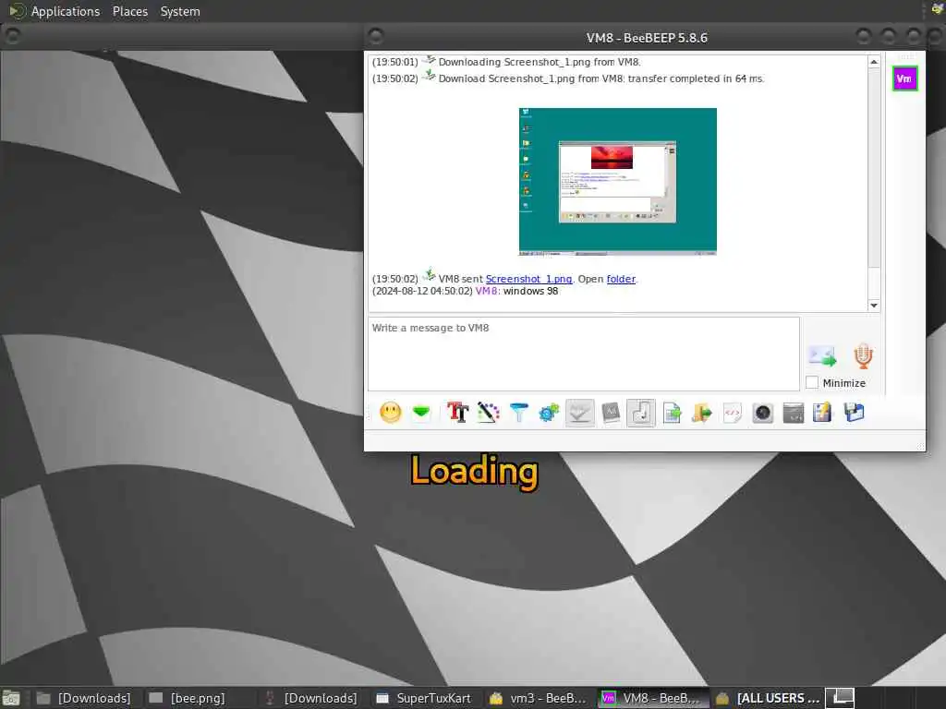Click the blue funnel filter icon
The height and width of the screenshot is (709, 946).
[x=519, y=413]
